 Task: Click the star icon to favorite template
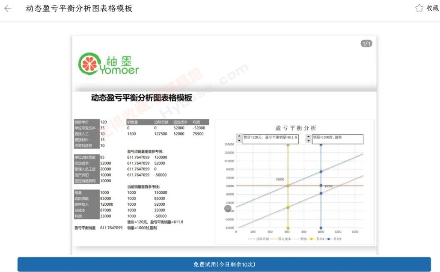(419, 8)
